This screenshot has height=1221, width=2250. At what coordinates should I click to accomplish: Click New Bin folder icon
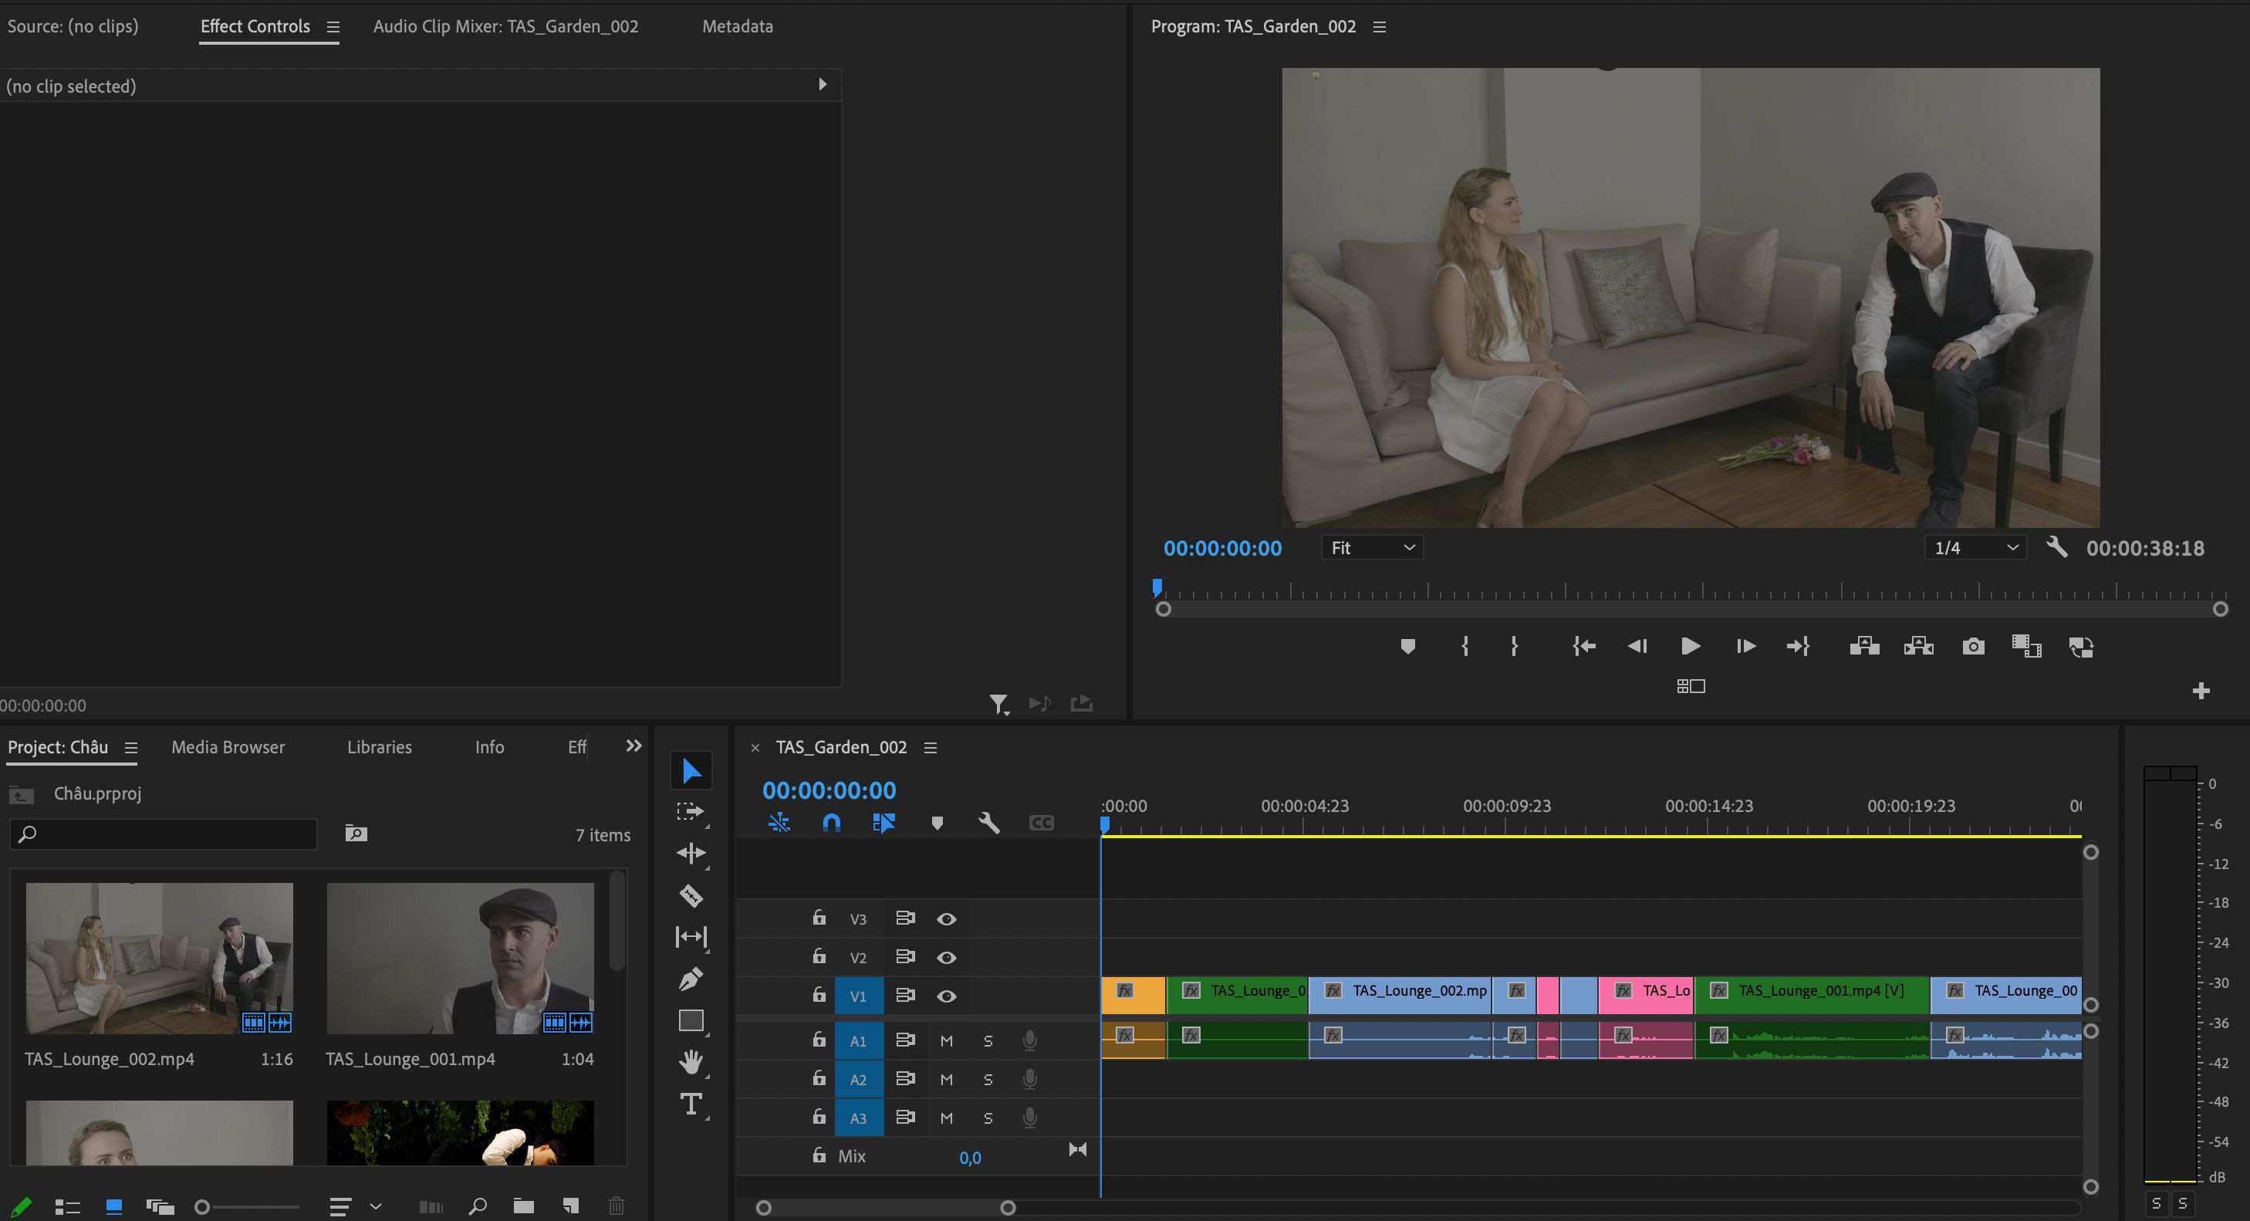coord(523,1206)
